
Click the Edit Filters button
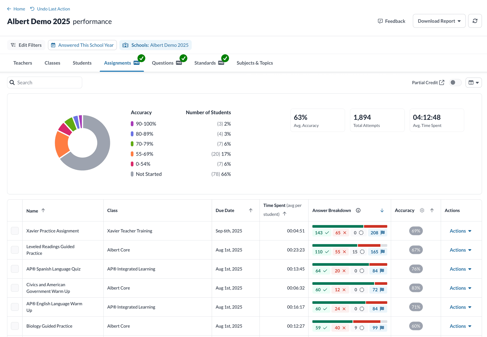pos(26,45)
